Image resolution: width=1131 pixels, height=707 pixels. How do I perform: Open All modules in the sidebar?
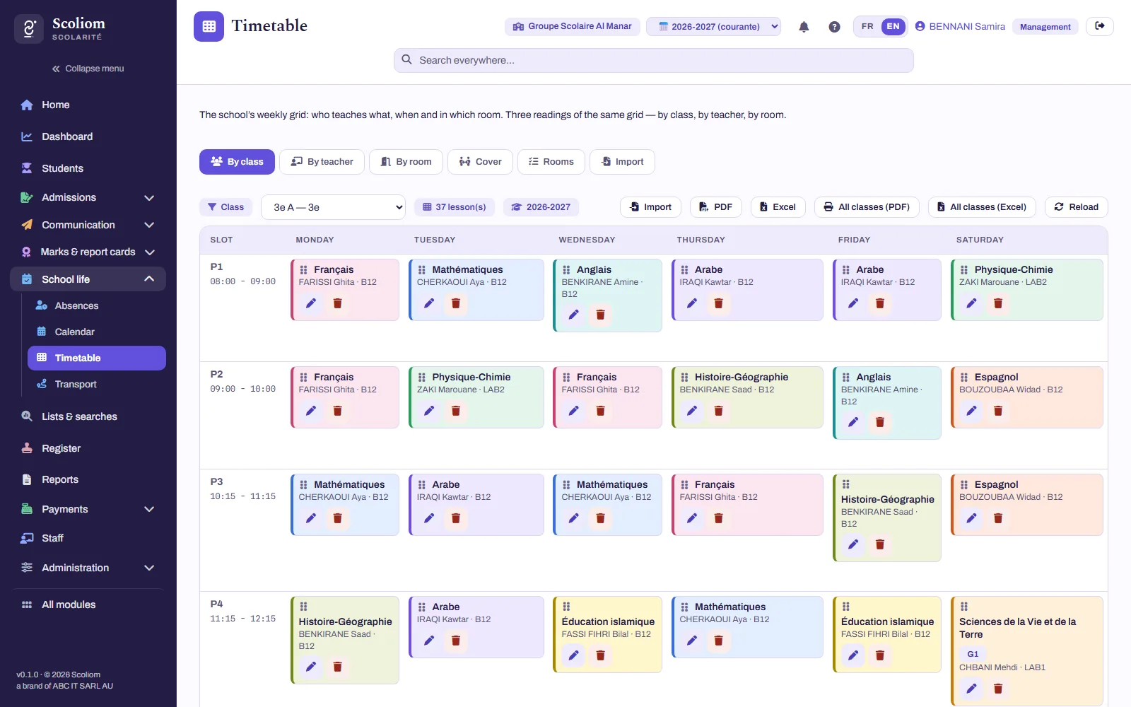coord(88,604)
